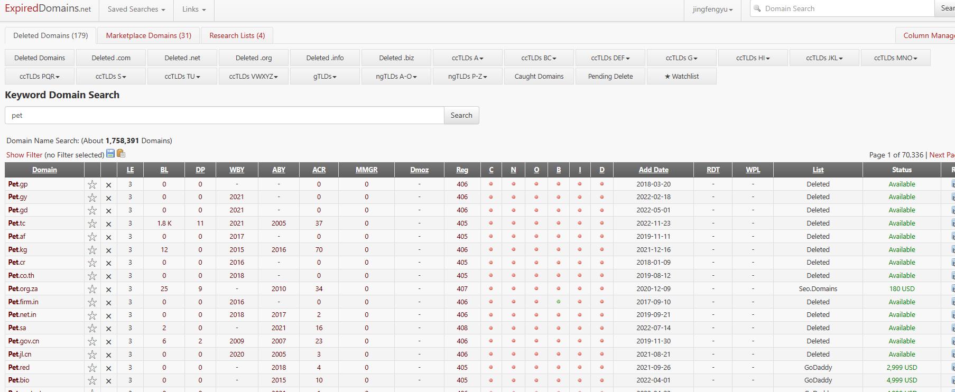Viewport: 955px width, 392px height.
Task: Click the red C-column dot for Pet.gp
Action: [491, 184]
